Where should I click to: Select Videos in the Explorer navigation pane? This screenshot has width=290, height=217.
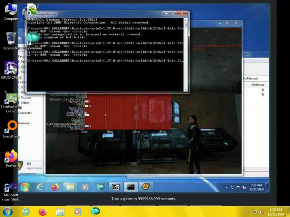pos(25,103)
